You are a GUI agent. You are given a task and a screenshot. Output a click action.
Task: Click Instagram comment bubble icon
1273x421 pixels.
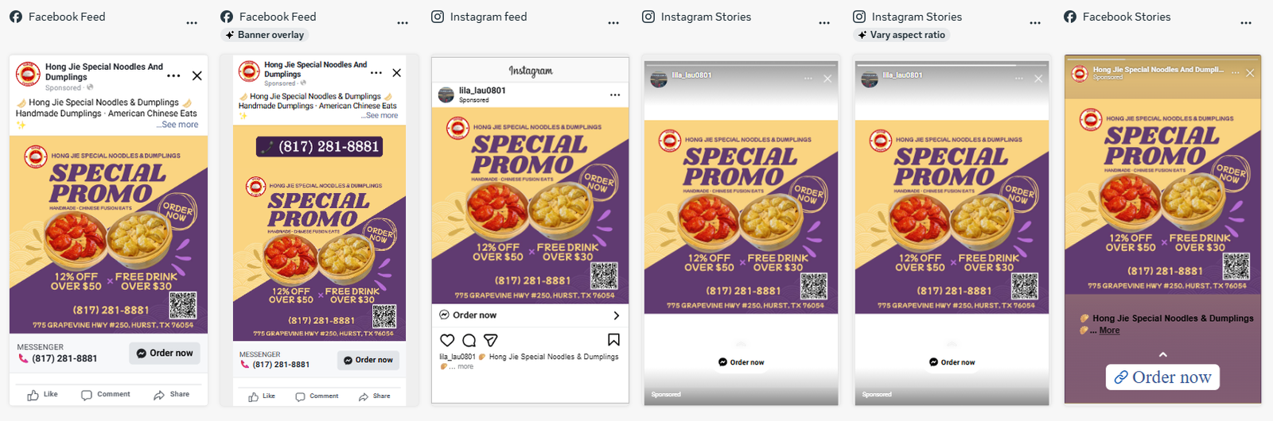[x=469, y=340]
